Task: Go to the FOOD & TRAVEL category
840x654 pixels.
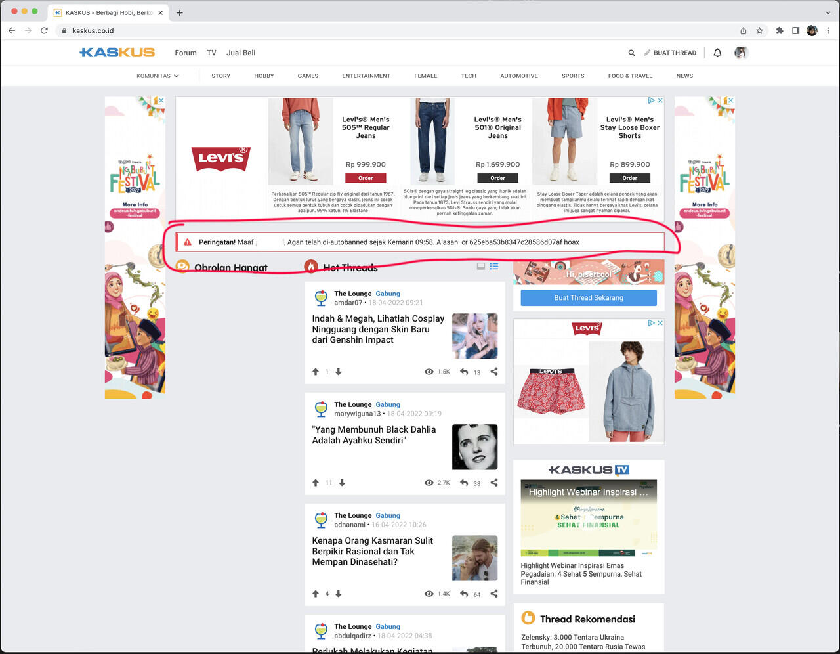Action: (x=630, y=76)
